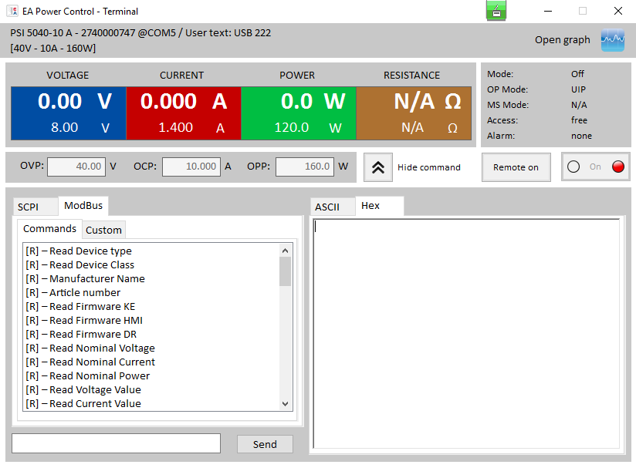Click the red output status indicator
This screenshot has height=468, width=636.
[x=617, y=167]
